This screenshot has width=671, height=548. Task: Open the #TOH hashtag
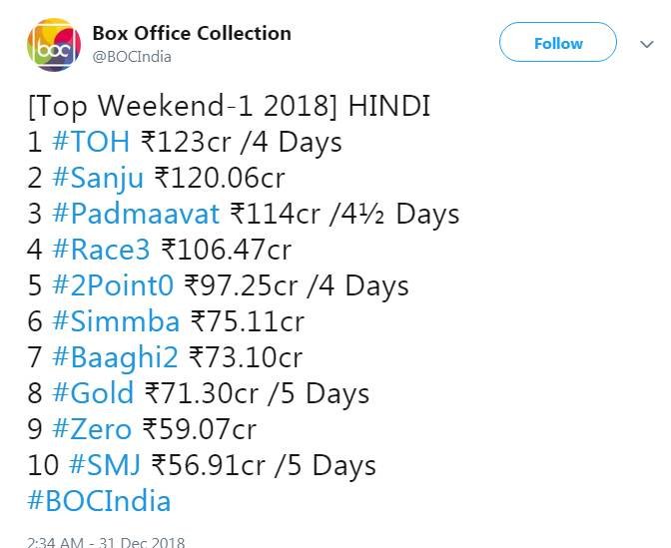(92, 142)
